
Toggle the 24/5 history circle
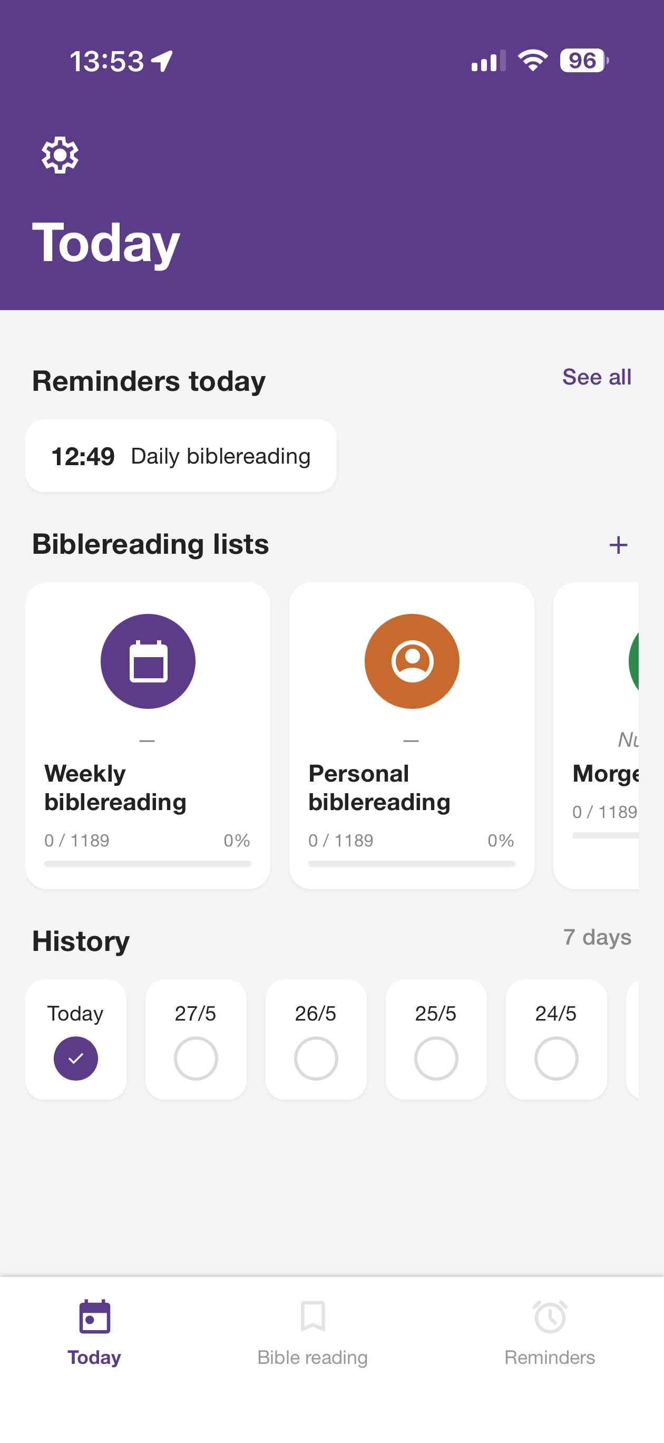[x=556, y=1058]
